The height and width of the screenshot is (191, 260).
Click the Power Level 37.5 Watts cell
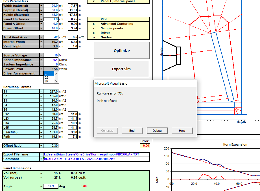point(51,69)
